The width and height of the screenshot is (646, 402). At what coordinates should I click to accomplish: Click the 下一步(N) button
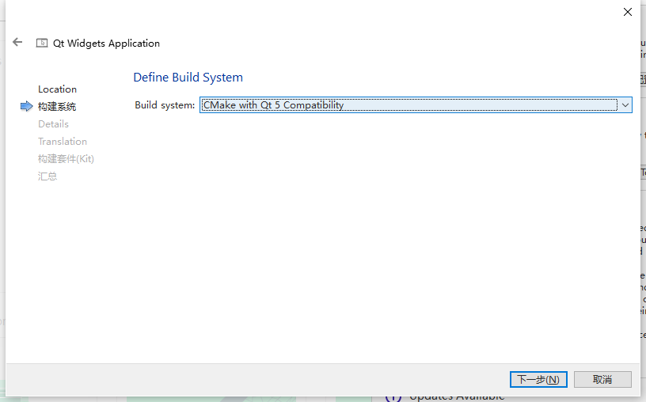point(538,379)
